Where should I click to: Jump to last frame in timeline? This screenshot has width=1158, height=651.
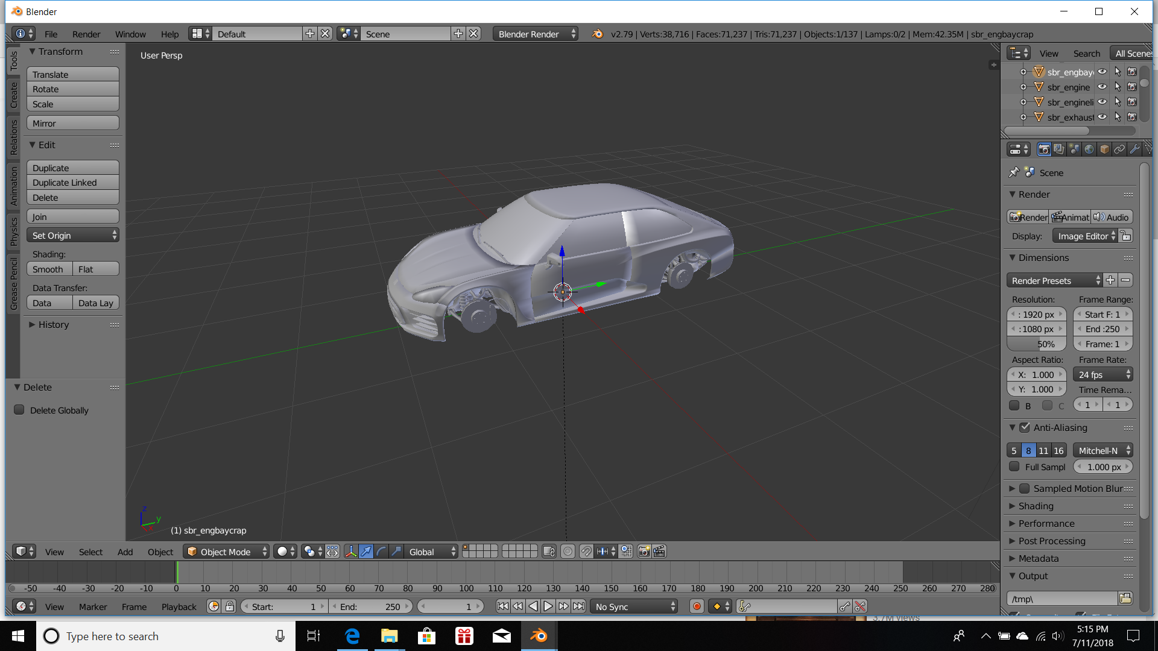(x=578, y=606)
